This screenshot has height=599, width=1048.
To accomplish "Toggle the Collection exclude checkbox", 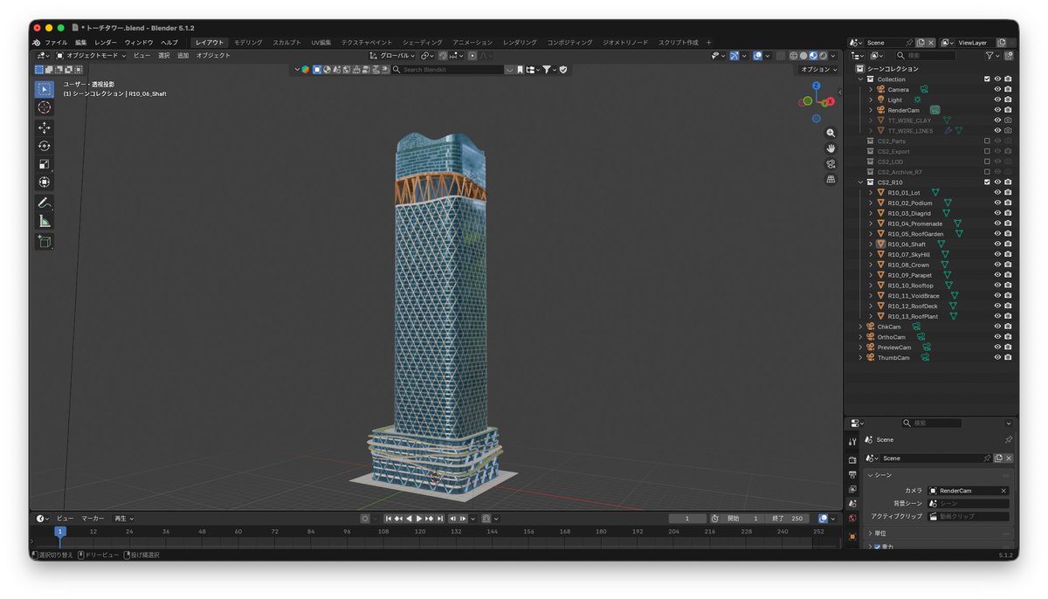I will [x=987, y=79].
